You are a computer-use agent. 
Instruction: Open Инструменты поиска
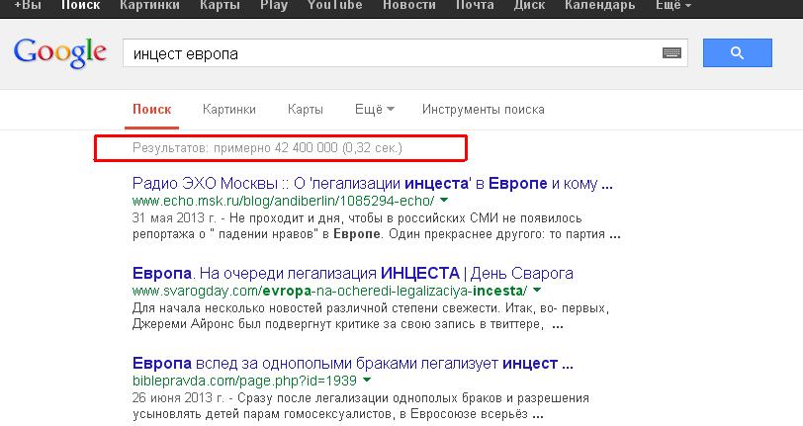(x=483, y=110)
